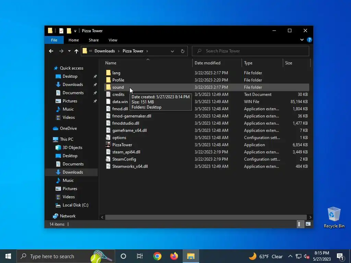Open Local Disk (C:) in sidebar
This screenshot has height=263, width=351.
coord(75,205)
